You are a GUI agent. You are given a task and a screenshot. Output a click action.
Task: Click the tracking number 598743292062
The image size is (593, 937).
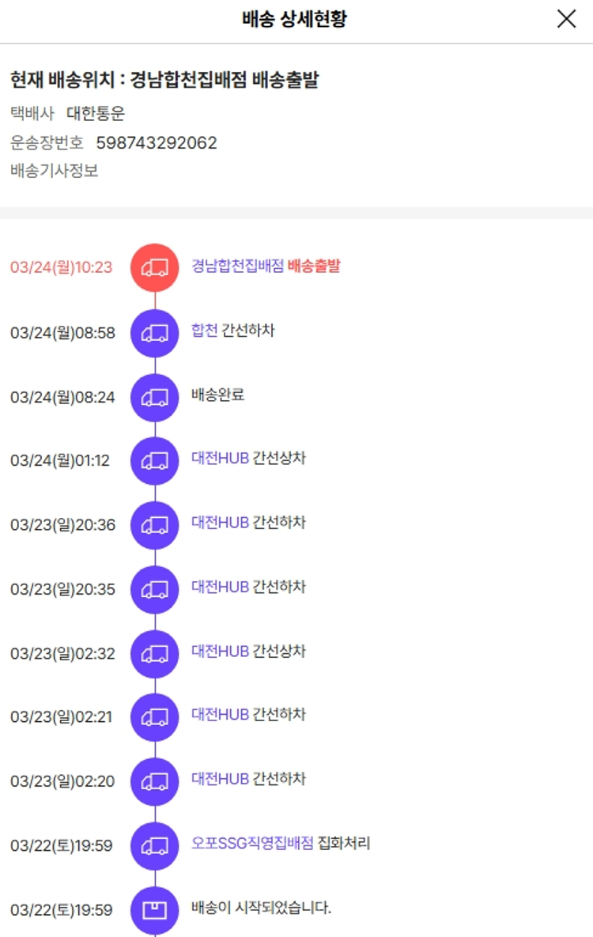pyautogui.click(x=157, y=143)
